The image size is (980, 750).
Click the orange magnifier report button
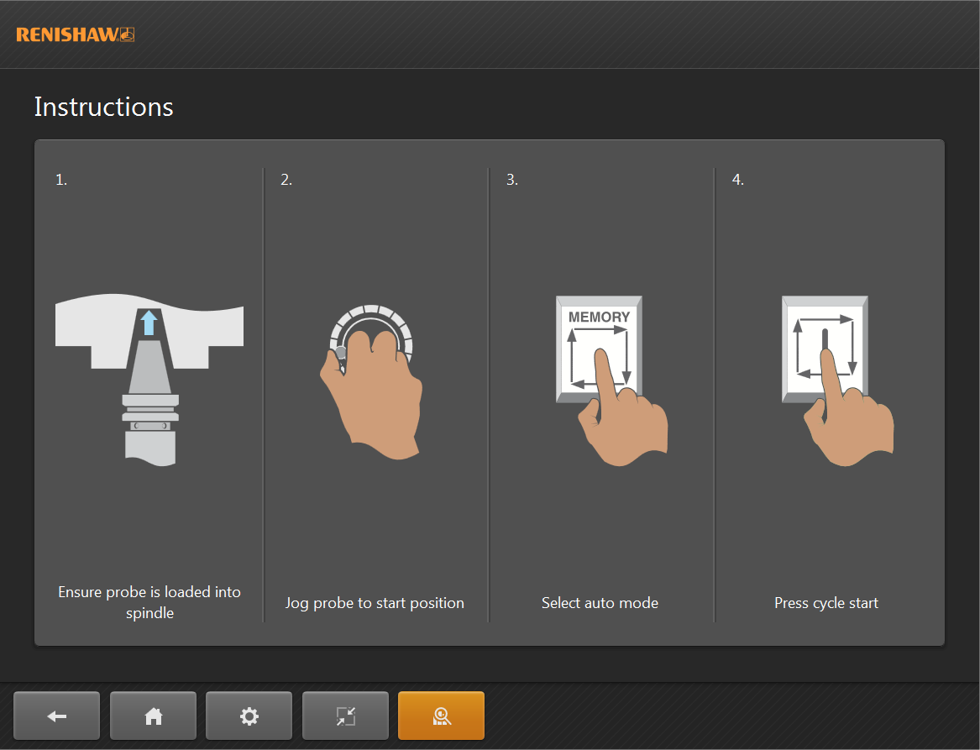pyautogui.click(x=441, y=716)
